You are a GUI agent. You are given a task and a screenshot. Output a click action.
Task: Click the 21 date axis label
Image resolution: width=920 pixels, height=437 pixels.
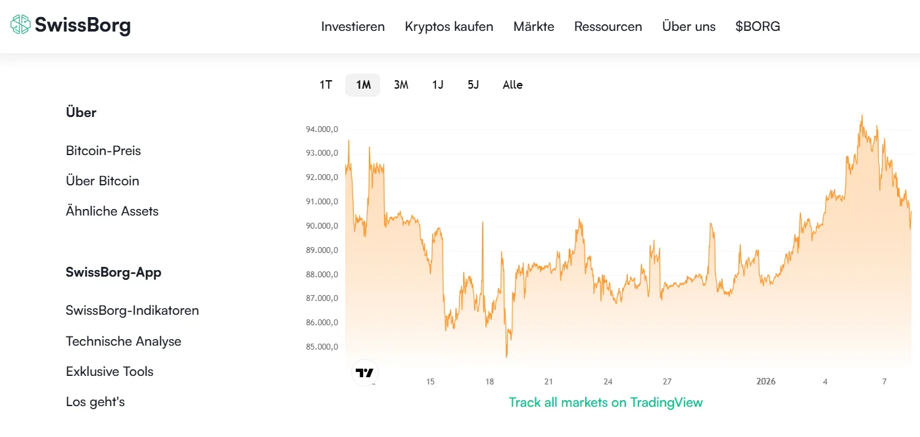(x=549, y=382)
